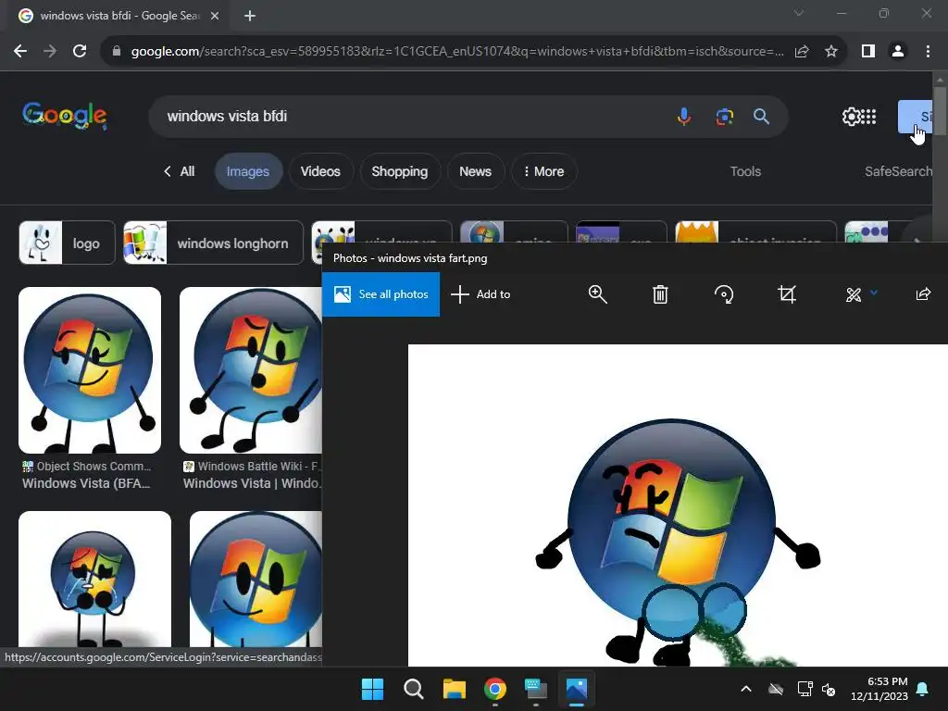948x711 pixels.
Task: Click the Photos app taskbar icon
Action: 577,689
